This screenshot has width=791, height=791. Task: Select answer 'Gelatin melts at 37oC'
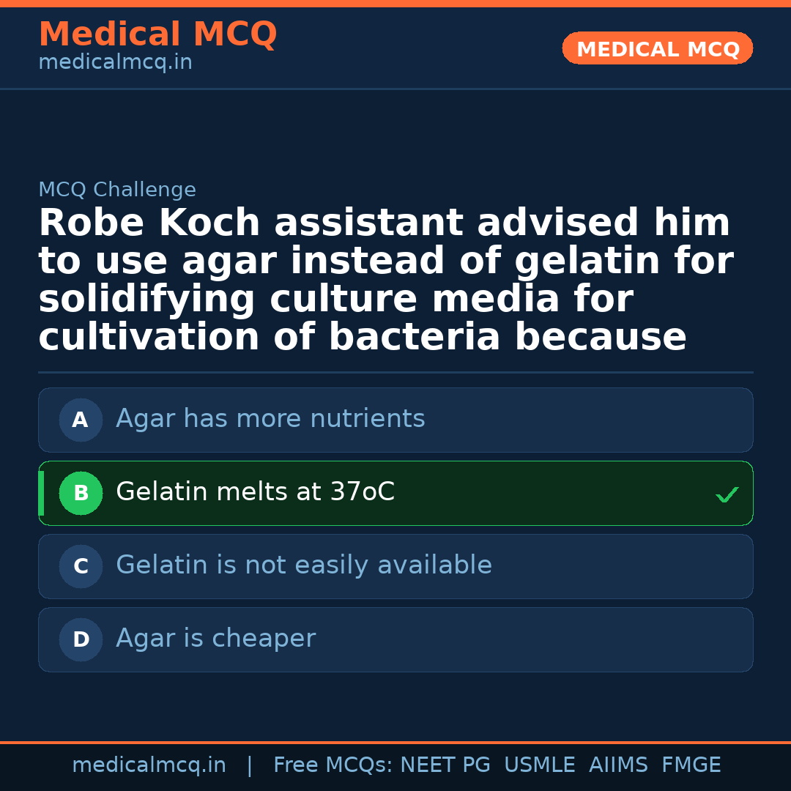click(x=255, y=492)
